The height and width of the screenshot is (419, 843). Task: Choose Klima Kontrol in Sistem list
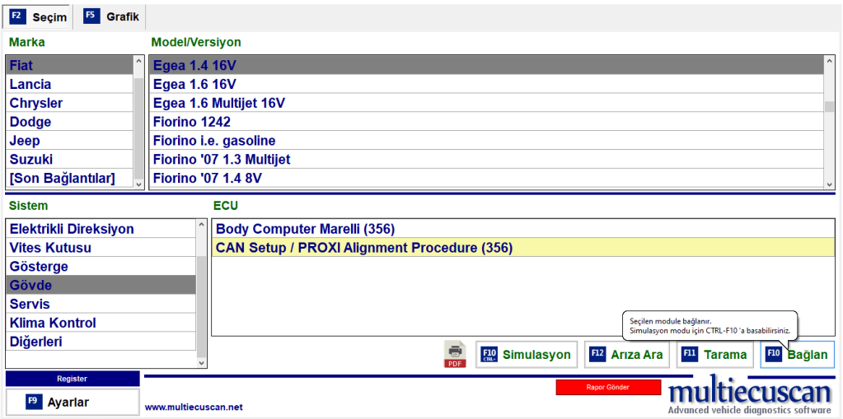point(53,323)
